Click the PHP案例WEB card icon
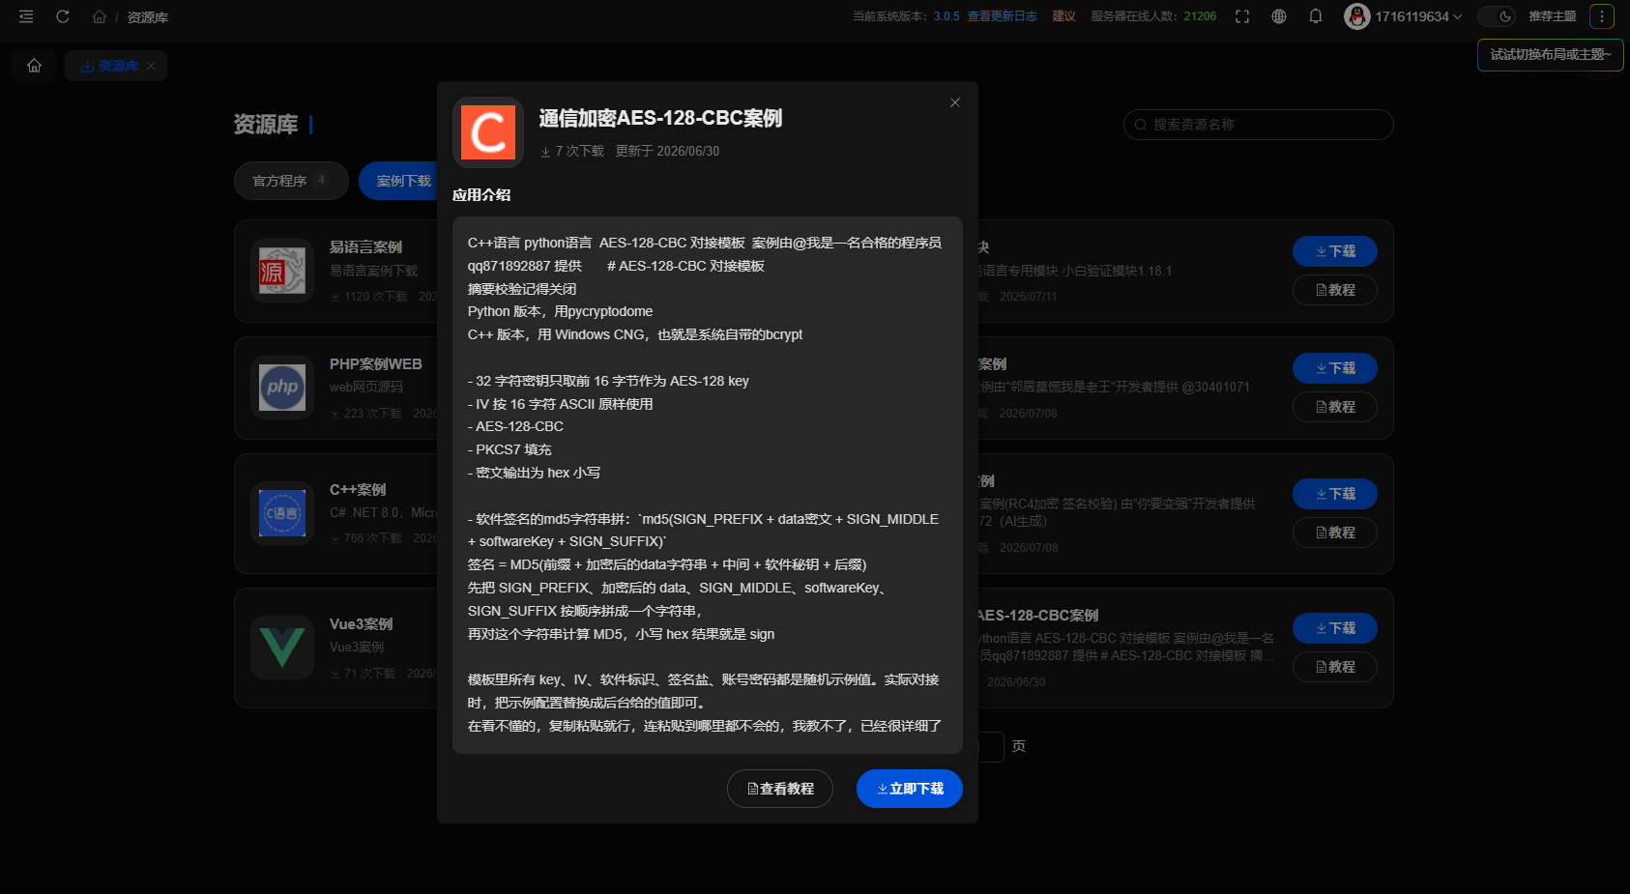This screenshot has height=894, width=1630. point(282,388)
